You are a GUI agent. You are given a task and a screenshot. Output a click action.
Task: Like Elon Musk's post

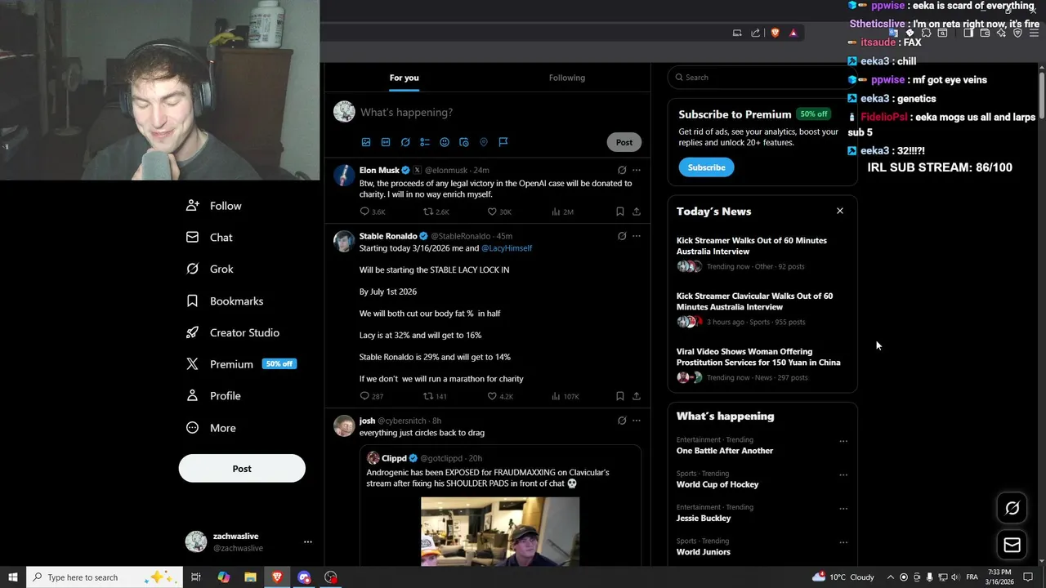492,212
